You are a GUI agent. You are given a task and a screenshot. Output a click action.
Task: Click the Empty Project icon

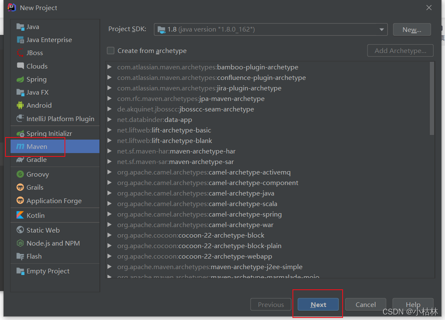(x=20, y=271)
